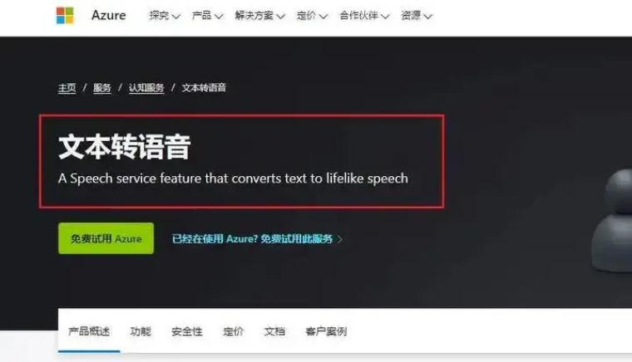
Task: Switch to the 功能 tab
Action: click(141, 331)
